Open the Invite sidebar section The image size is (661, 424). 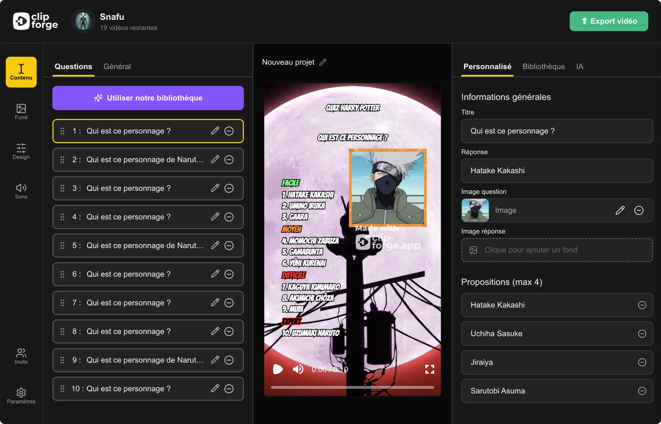pyautogui.click(x=21, y=356)
